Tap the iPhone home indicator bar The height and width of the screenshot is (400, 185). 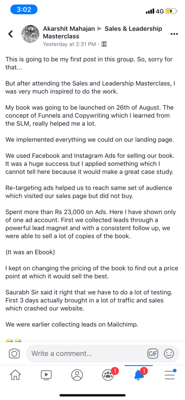[92, 395]
